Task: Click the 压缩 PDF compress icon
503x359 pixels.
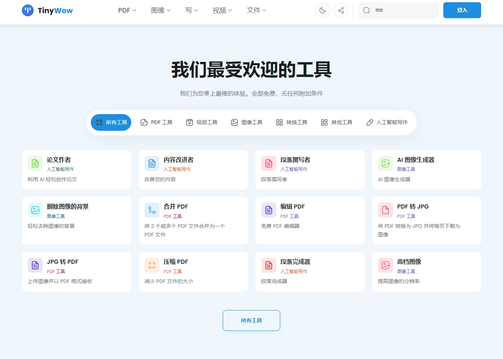Action: pyautogui.click(x=152, y=265)
